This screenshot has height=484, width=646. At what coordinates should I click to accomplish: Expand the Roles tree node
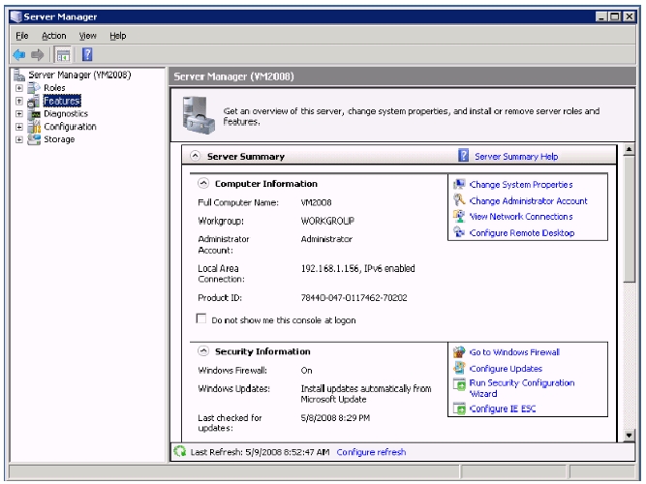pos(19,88)
